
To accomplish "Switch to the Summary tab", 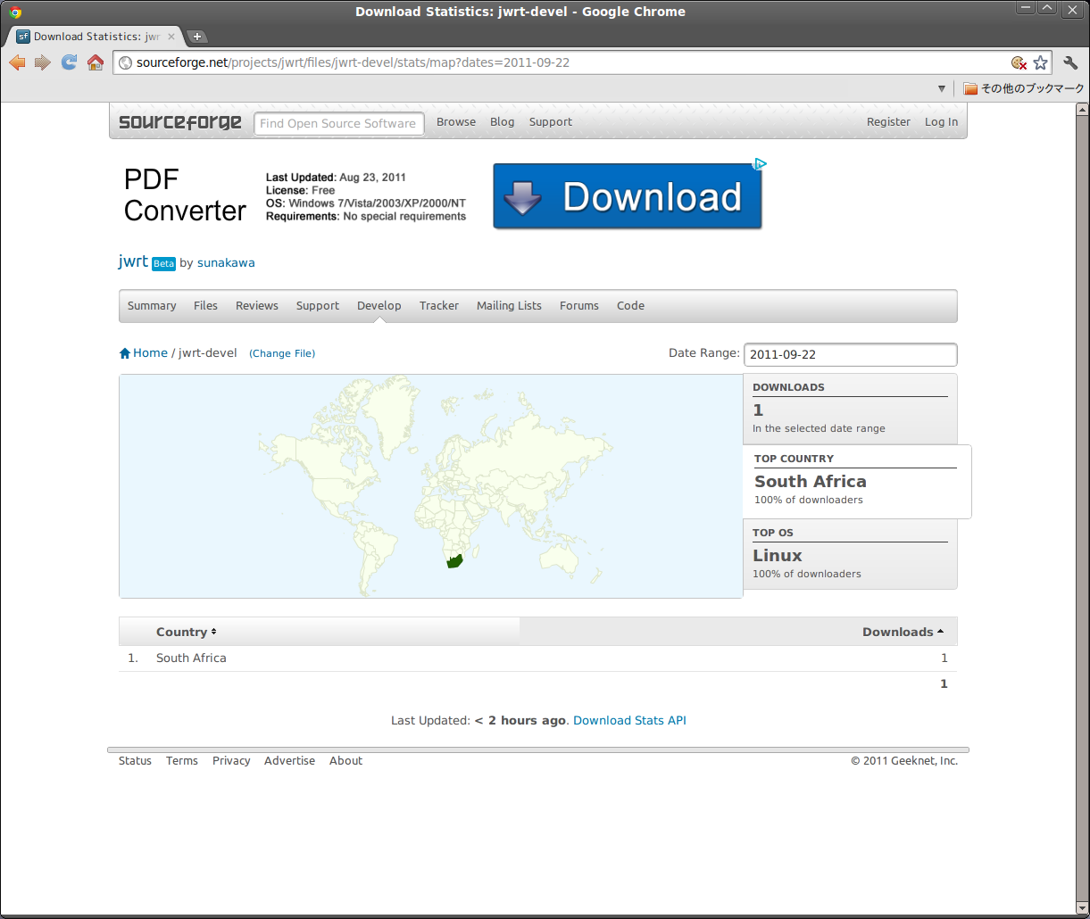I will pos(152,306).
